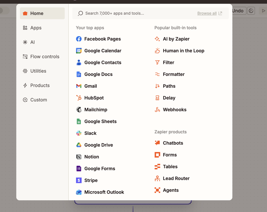267x212 pixels.
Task: Choose Google Calendar from top apps
Action: [103, 50]
